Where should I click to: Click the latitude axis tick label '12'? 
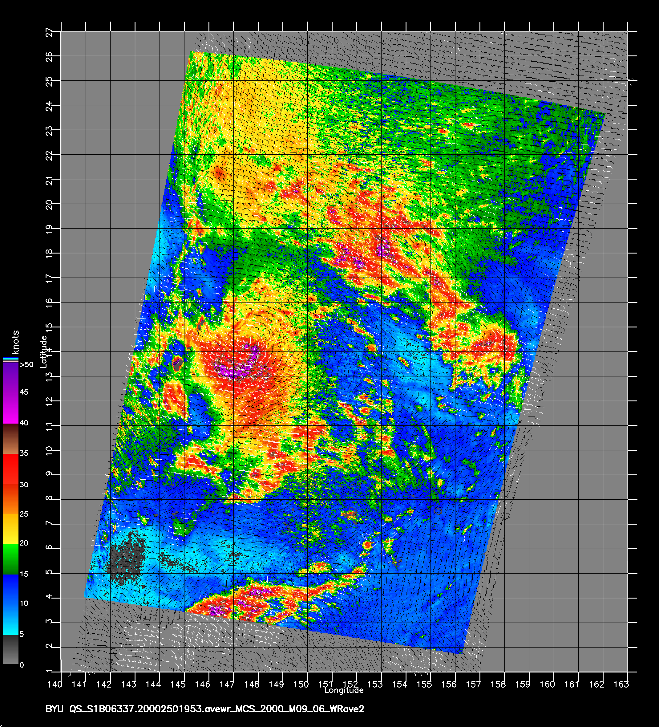(49, 402)
